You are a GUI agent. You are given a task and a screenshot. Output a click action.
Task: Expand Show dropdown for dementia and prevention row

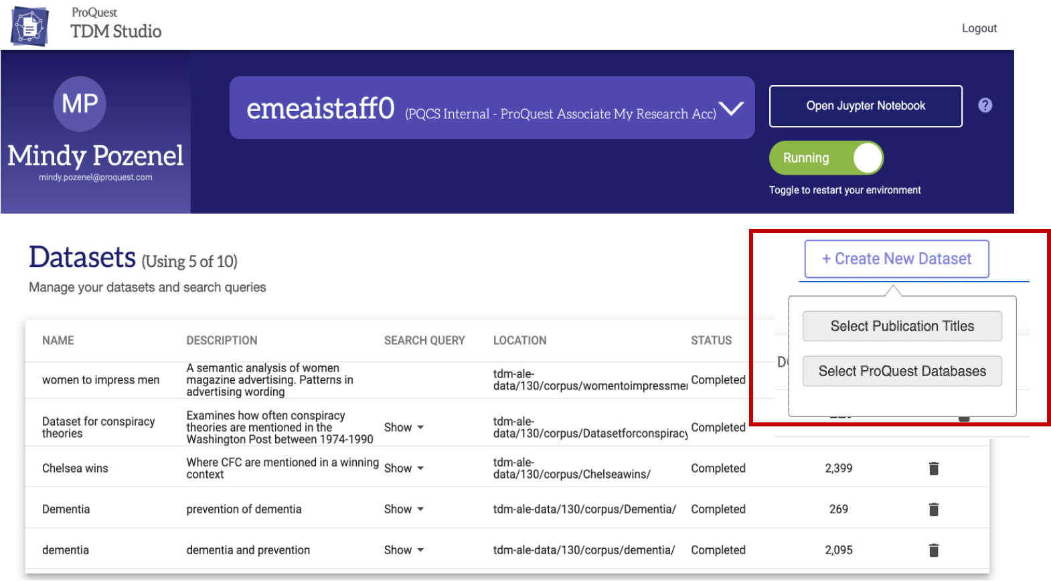[x=404, y=550]
